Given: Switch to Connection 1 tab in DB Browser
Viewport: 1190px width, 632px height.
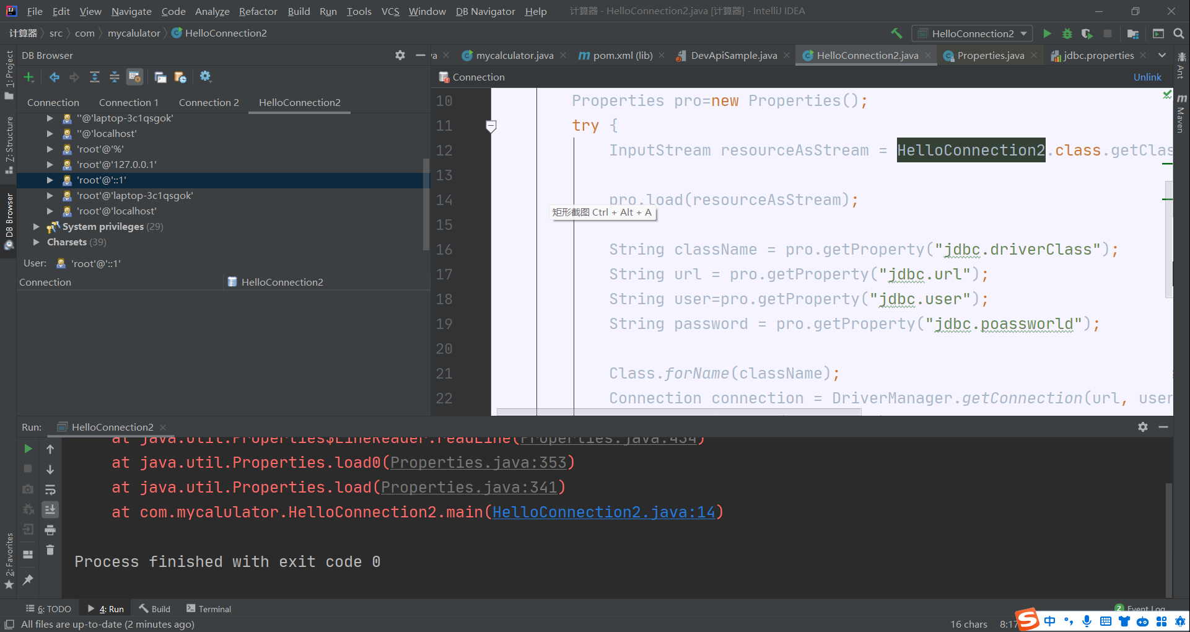Looking at the screenshot, I should tap(129, 102).
